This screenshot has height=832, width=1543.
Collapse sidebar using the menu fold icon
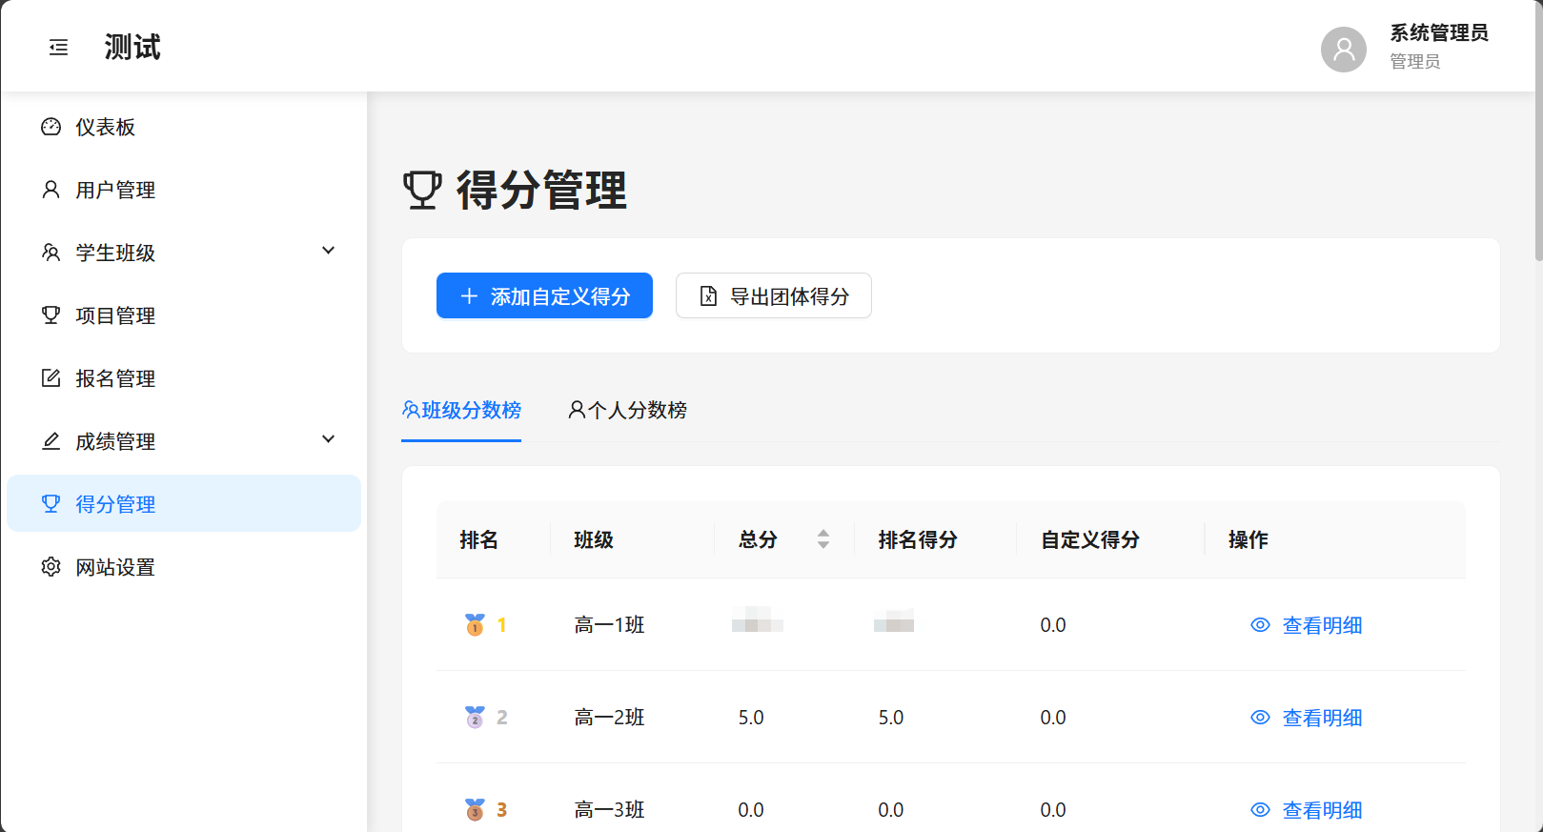point(59,48)
